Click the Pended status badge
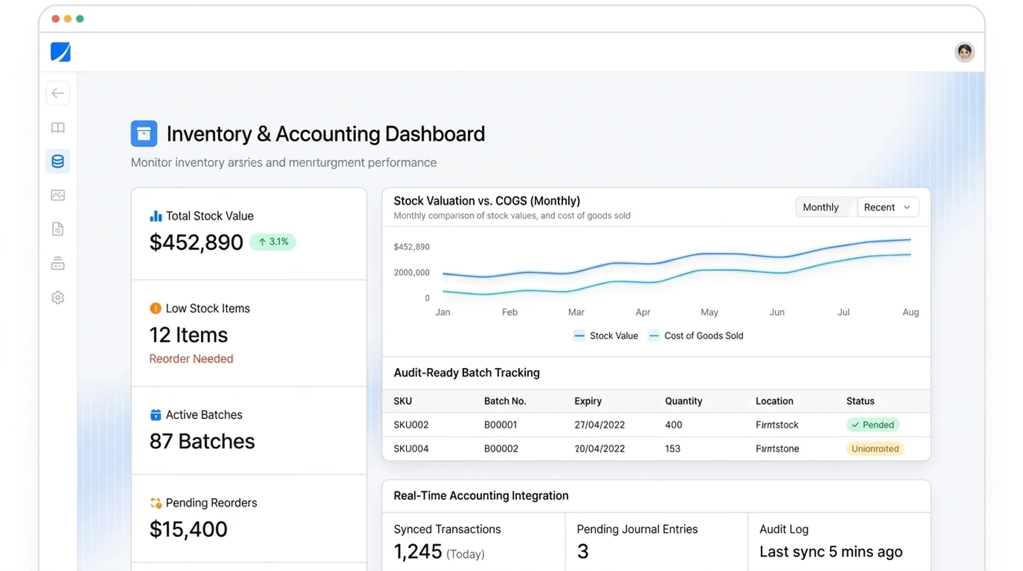The image size is (1023, 571). pos(873,425)
